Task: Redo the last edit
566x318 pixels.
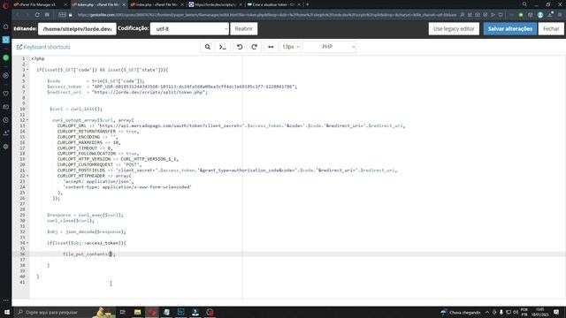Action: pyautogui.click(x=254, y=47)
